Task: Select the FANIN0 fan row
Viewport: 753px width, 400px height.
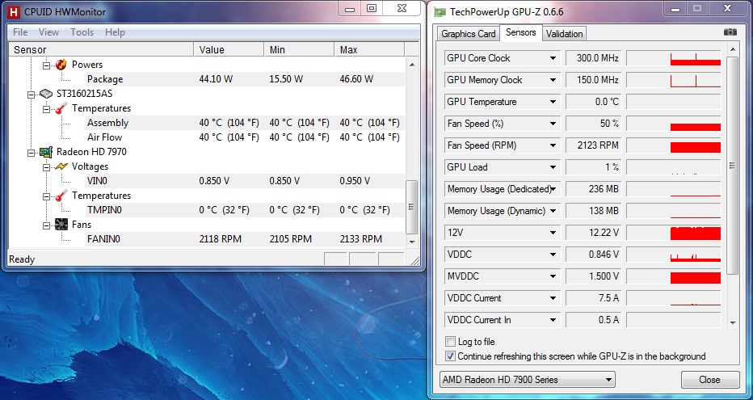Action: 245,239
